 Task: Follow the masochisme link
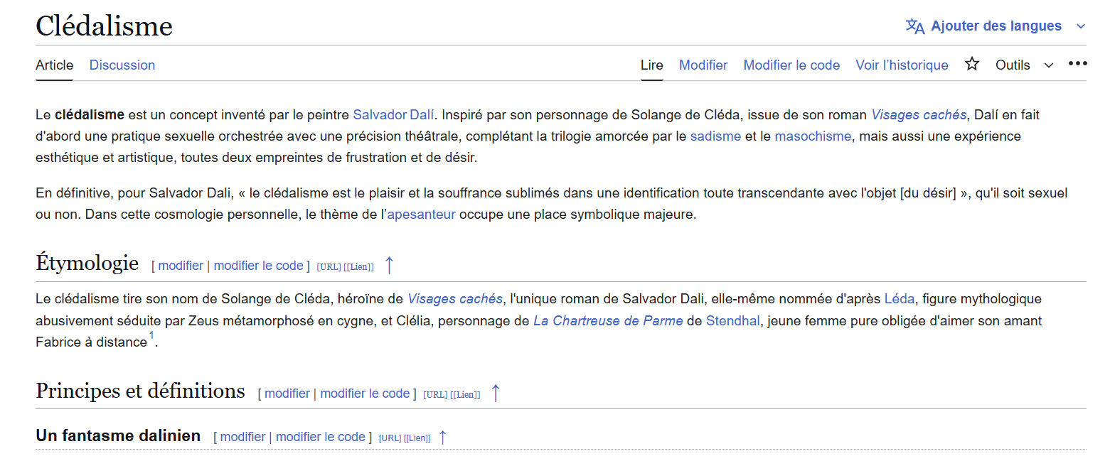click(812, 136)
